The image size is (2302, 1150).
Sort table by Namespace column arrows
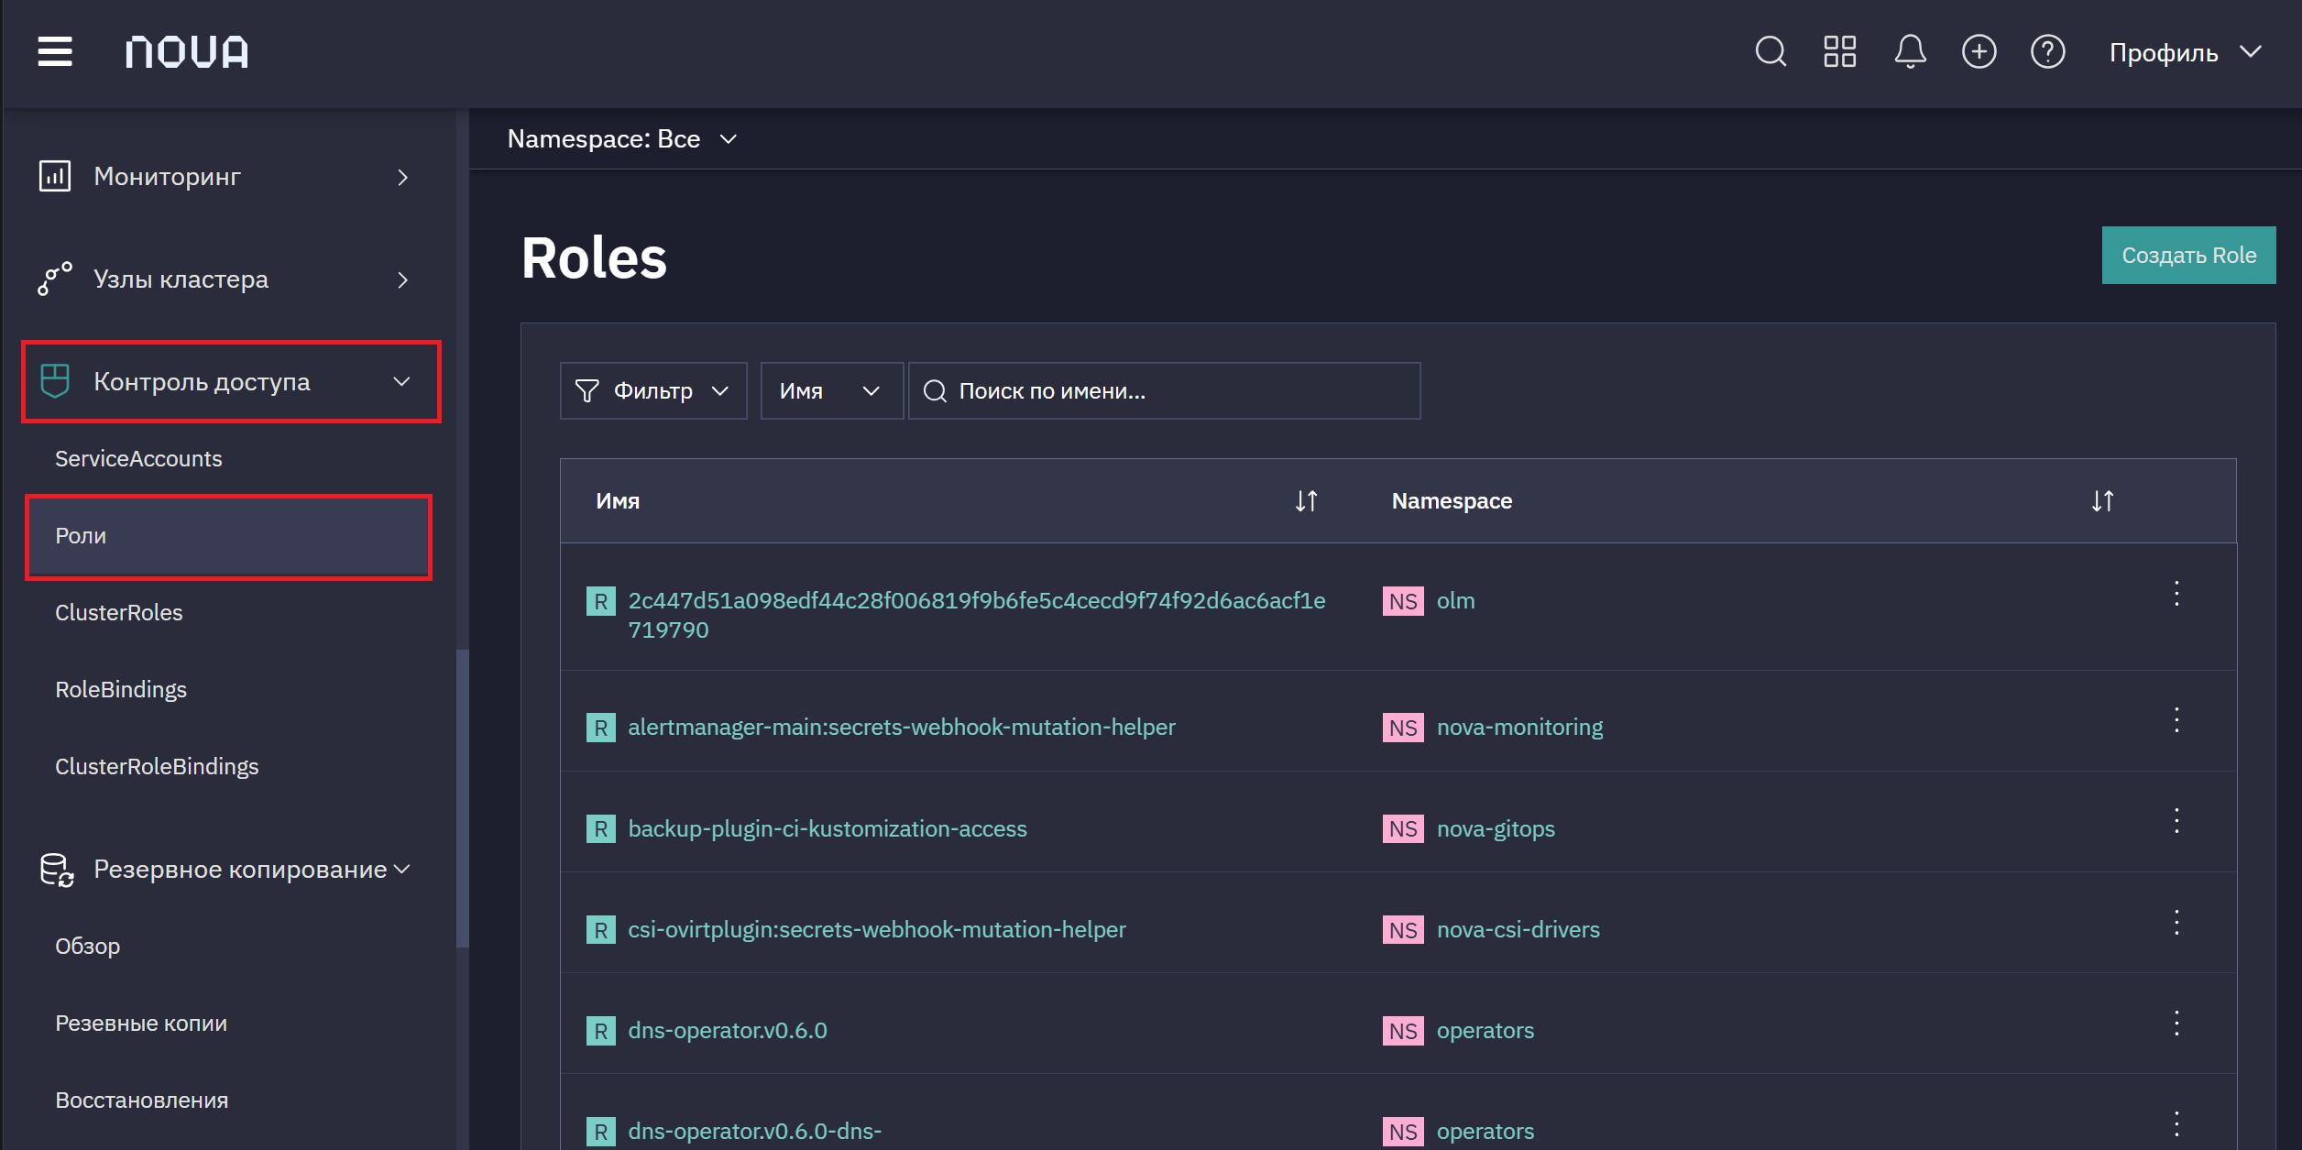tap(2102, 501)
